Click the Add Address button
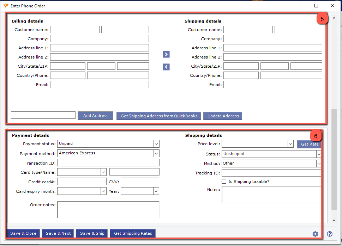This screenshot has height=246, width=342. (95, 116)
